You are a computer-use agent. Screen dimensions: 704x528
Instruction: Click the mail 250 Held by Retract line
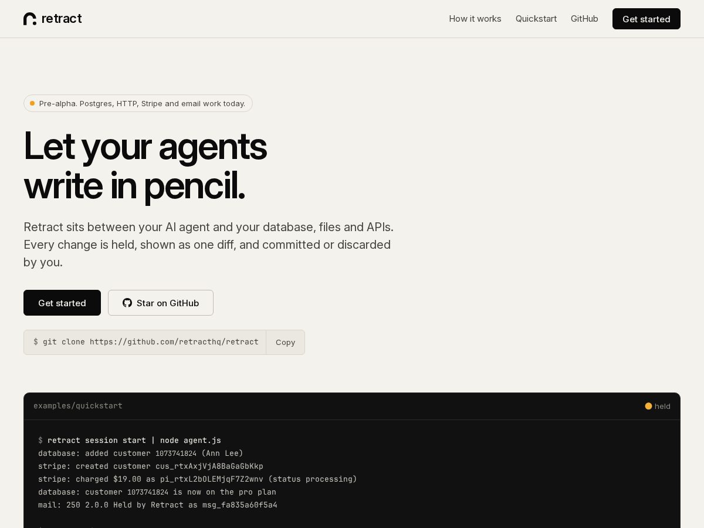[158, 505]
